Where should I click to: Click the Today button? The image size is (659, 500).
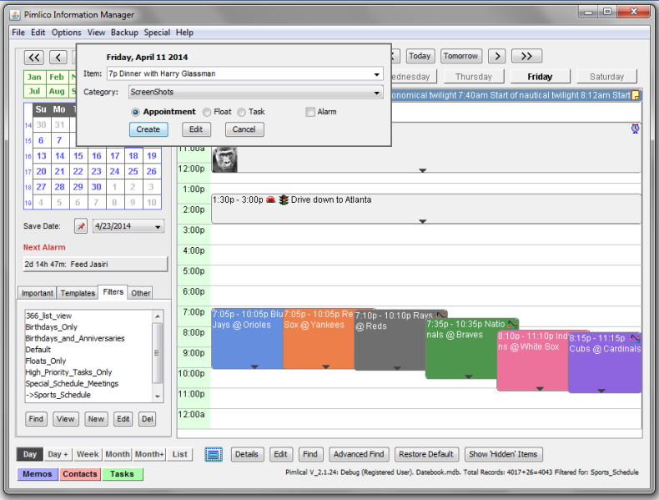(420, 56)
